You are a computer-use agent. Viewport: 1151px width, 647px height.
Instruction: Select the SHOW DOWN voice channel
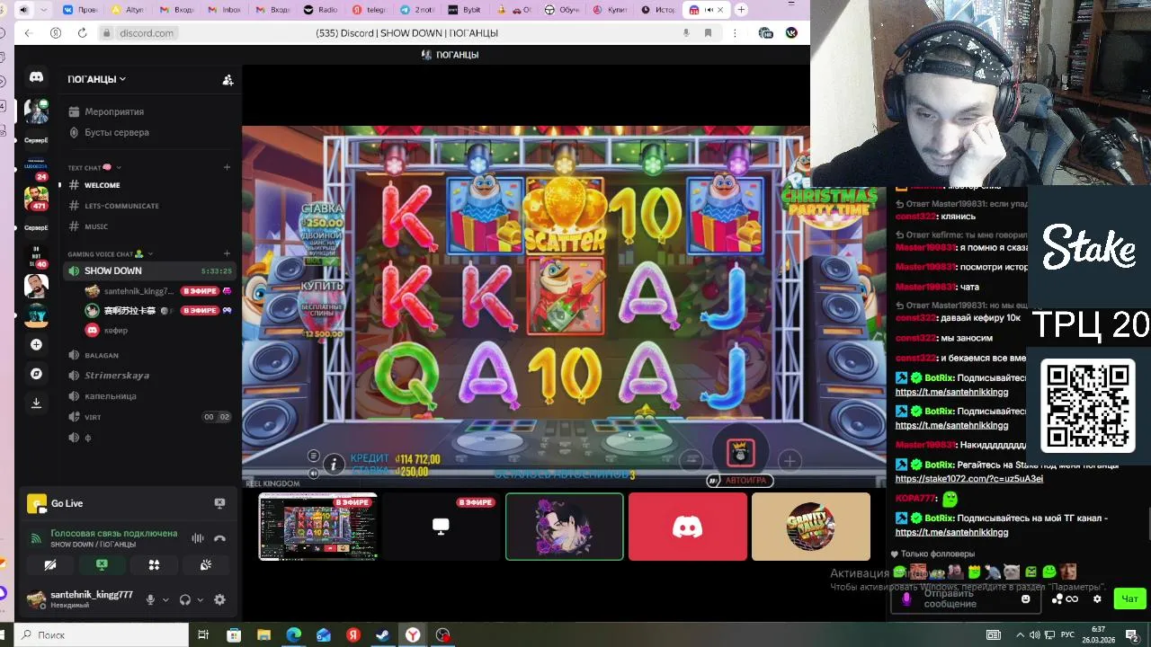click(x=149, y=270)
